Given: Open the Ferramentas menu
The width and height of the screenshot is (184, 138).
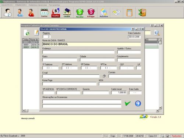Looking at the screenshot, I should coord(54,5).
